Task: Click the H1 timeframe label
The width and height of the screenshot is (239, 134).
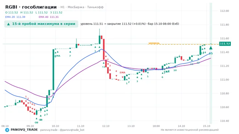Action: [62, 7]
